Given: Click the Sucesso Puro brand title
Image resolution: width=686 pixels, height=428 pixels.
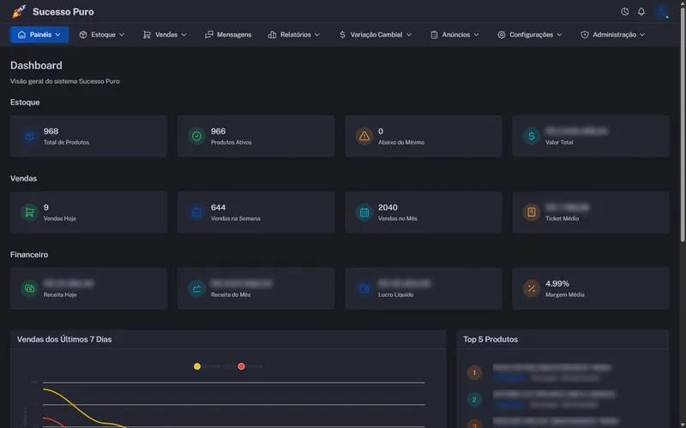Looking at the screenshot, I should pos(63,12).
